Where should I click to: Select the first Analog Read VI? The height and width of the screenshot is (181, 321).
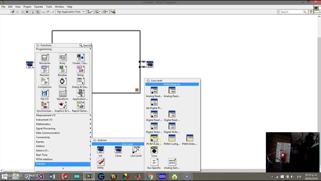coord(154,90)
